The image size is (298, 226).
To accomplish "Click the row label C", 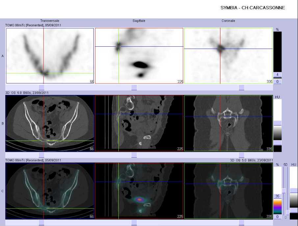I will [3, 191].
